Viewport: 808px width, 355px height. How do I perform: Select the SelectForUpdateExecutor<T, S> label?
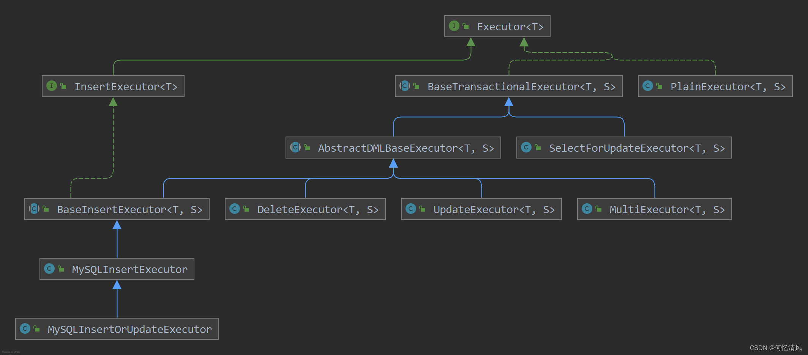coord(637,148)
